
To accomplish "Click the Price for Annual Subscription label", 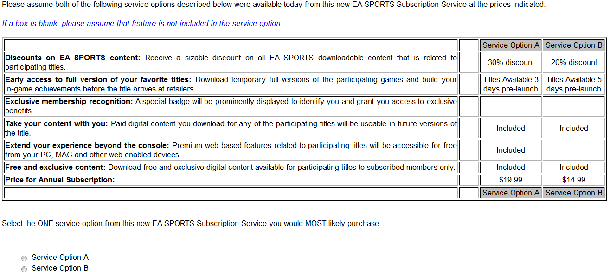I will click(x=60, y=180).
